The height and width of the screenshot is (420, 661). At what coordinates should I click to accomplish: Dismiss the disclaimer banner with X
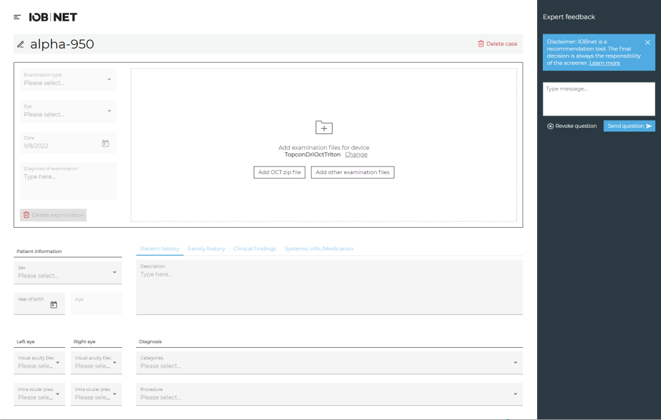(647, 43)
